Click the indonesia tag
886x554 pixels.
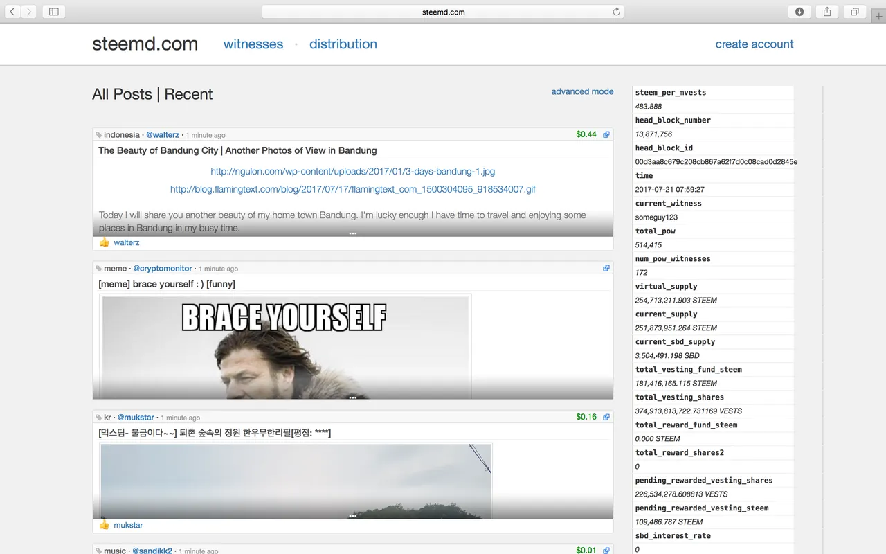pyautogui.click(x=122, y=135)
